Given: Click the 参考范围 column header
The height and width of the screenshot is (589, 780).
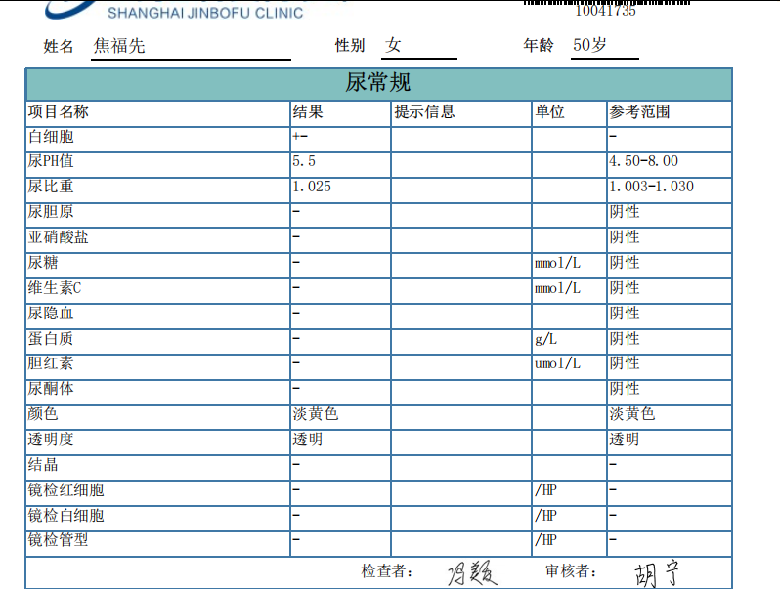Looking at the screenshot, I should pos(639,112).
